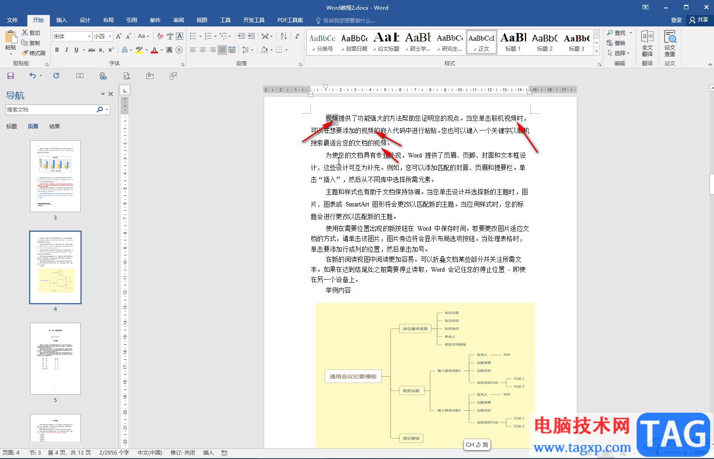714x459 pixels.
Task: Switch to the PDF工具集 ribbon tab
Action: pyautogui.click(x=290, y=20)
